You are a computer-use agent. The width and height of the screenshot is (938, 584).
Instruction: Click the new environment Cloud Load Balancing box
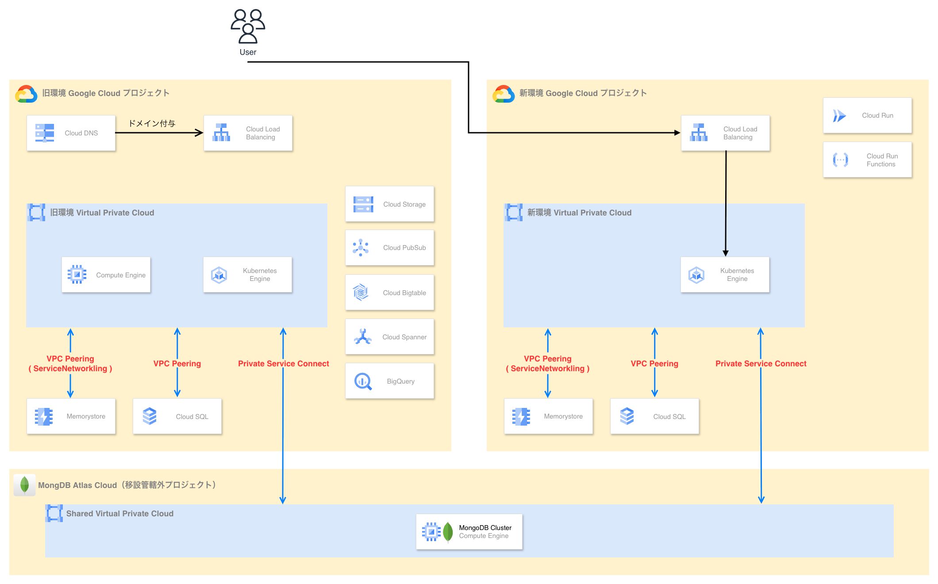point(725,133)
